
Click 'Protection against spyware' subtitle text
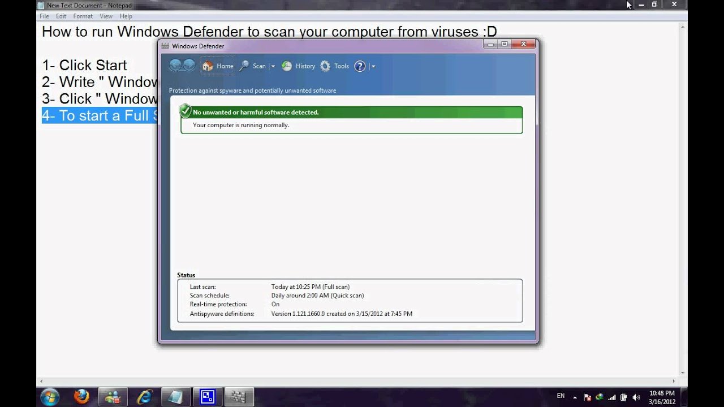tap(252, 90)
